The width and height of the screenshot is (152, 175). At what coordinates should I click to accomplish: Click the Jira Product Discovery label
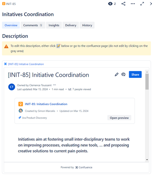pos(34,118)
